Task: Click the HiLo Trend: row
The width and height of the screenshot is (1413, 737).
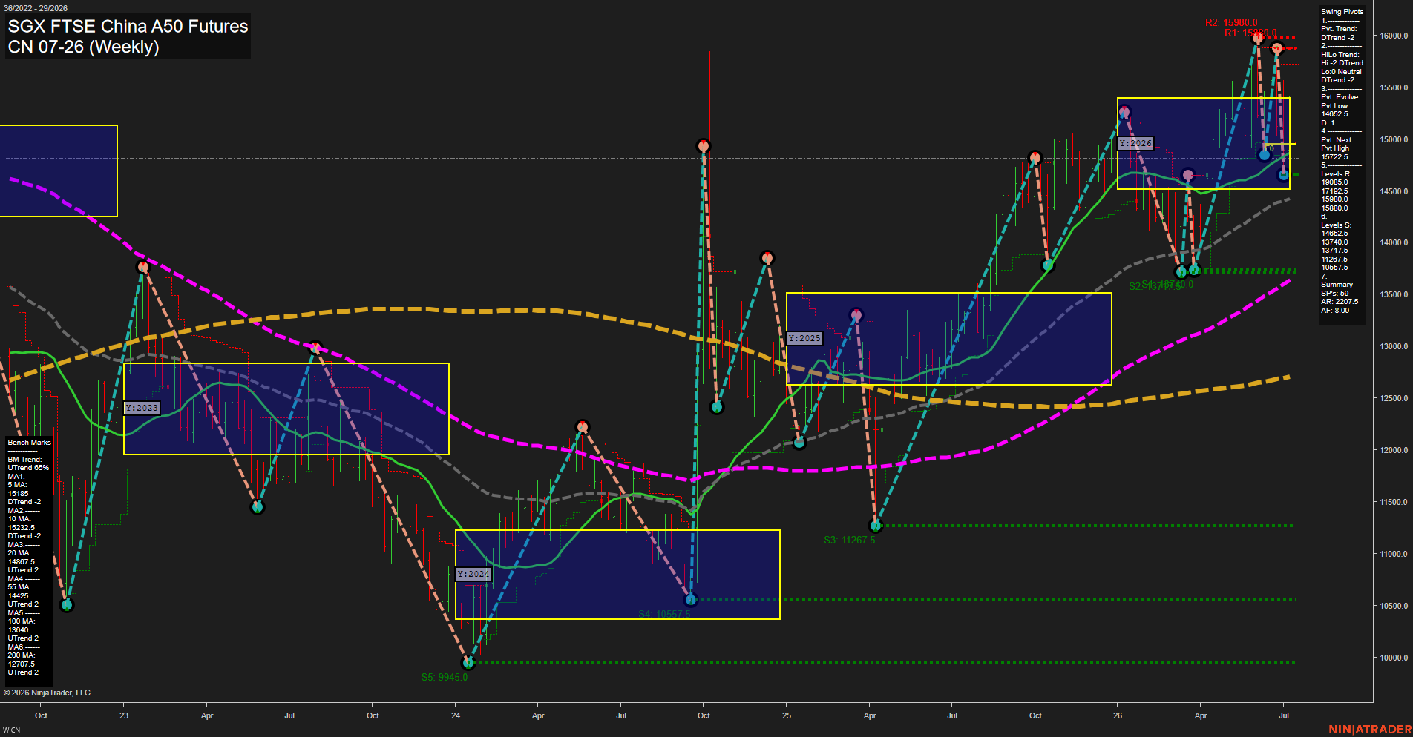Action: [1340, 55]
